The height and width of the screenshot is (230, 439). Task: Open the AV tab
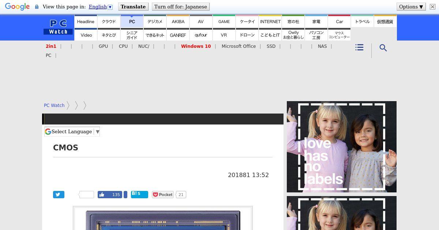tap(201, 21)
